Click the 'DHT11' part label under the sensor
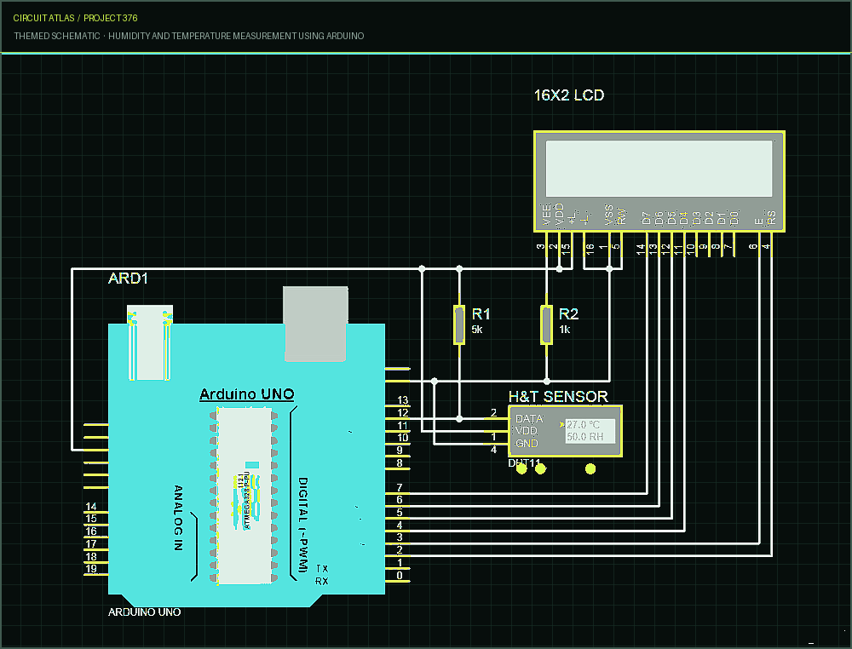The width and height of the screenshot is (852, 649). pos(524,463)
